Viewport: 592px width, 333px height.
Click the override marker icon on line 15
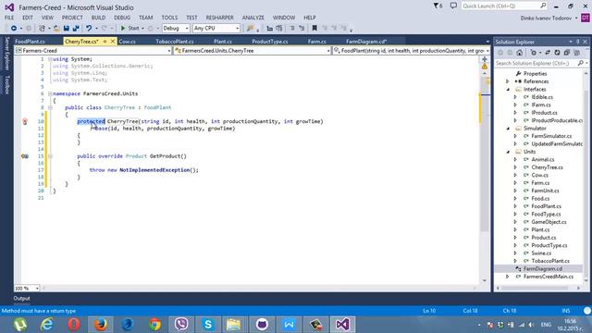[x=25, y=156]
